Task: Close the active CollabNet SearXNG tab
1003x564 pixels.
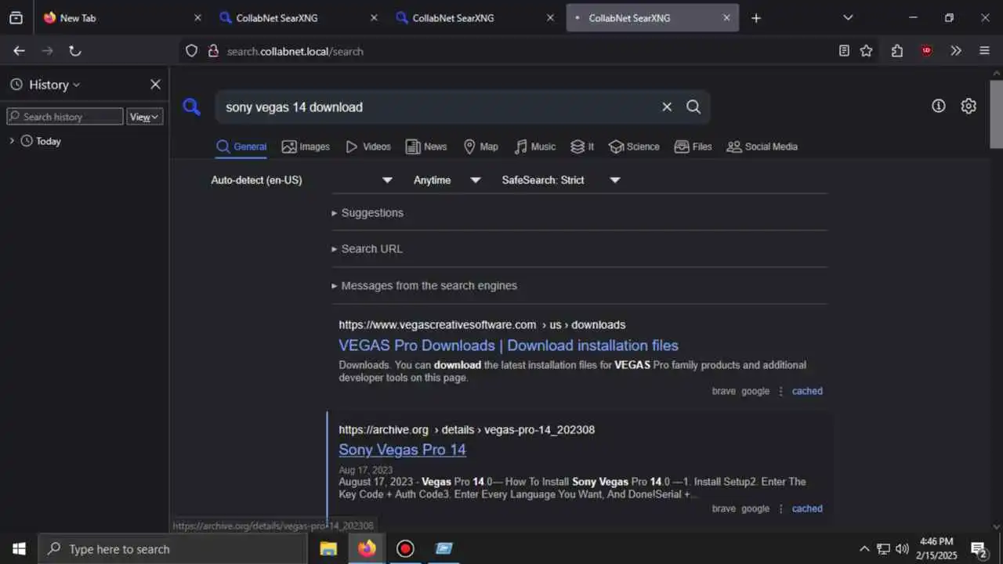Action: 726,17
